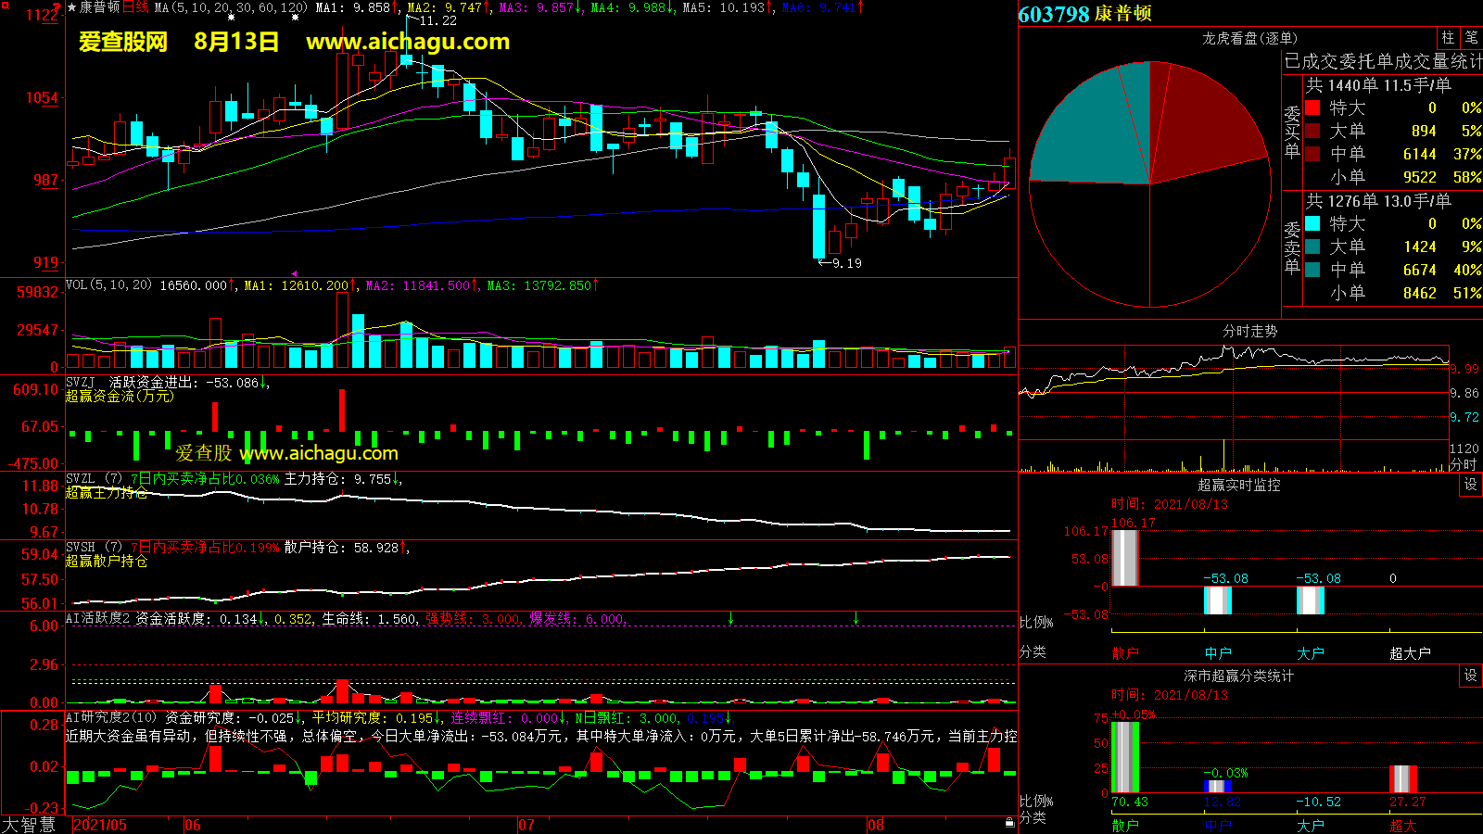This screenshot has height=834, width=1483.
Task: Click the magenta triangle marker above volume pane
Action: point(294,274)
